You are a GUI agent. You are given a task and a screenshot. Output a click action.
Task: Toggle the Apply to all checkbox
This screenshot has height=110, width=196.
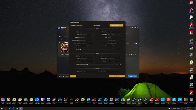coord(94,25)
